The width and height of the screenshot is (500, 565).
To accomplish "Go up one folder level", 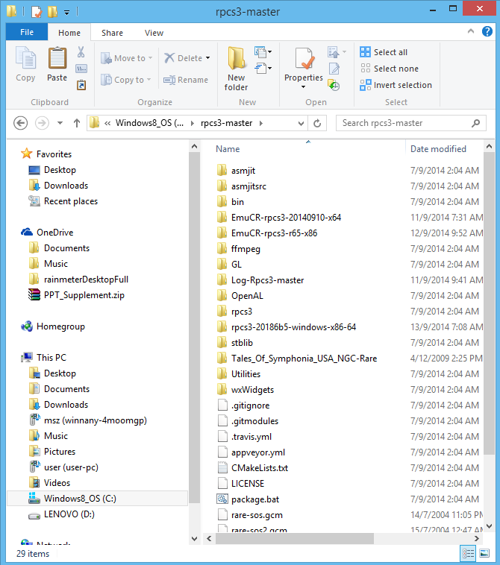I will 76,123.
